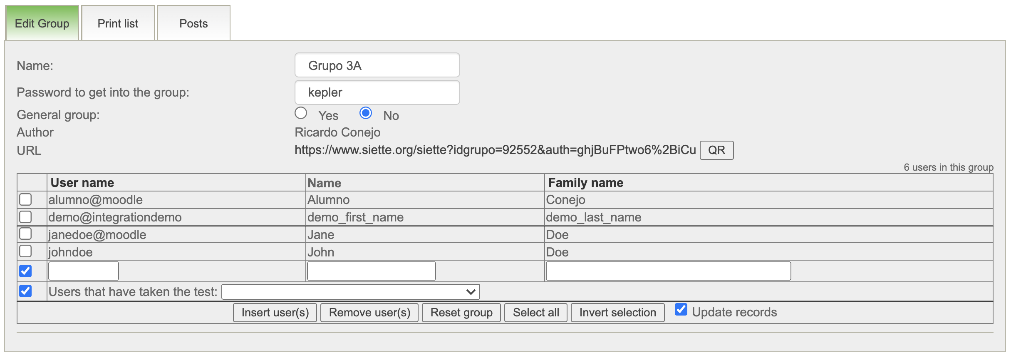Toggle the checkbox beside Users that have taken test

point(25,291)
